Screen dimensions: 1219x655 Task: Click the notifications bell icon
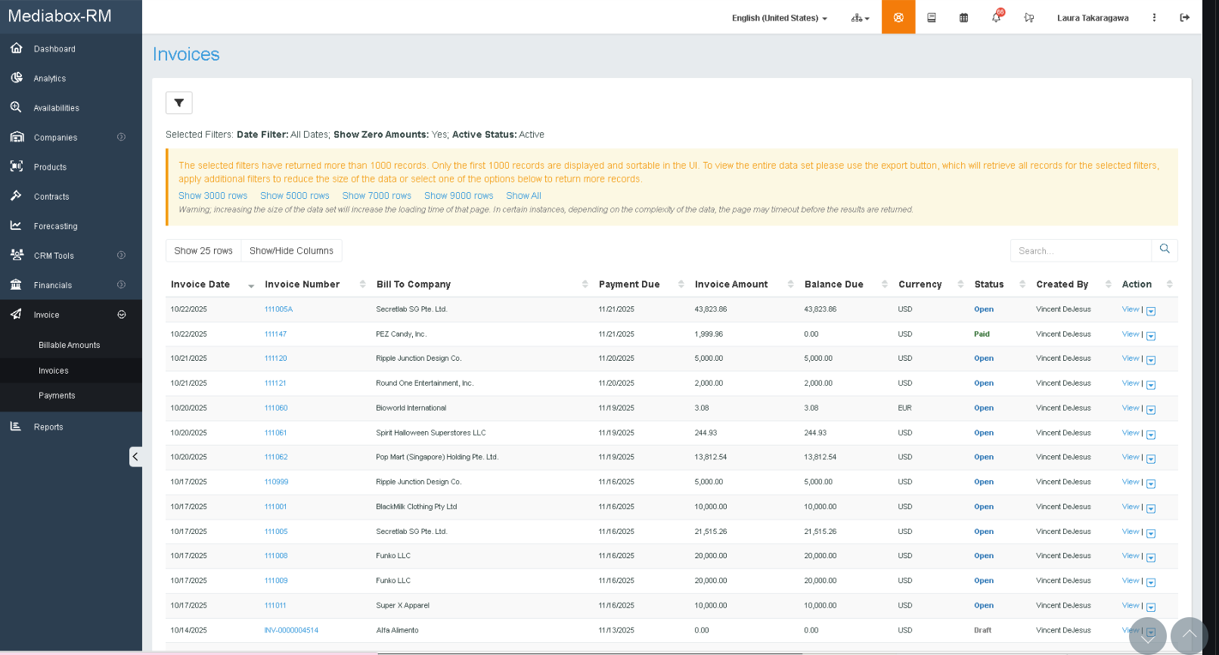(996, 17)
